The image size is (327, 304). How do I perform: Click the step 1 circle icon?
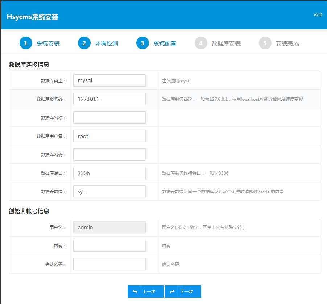pyautogui.click(x=26, y=43)
